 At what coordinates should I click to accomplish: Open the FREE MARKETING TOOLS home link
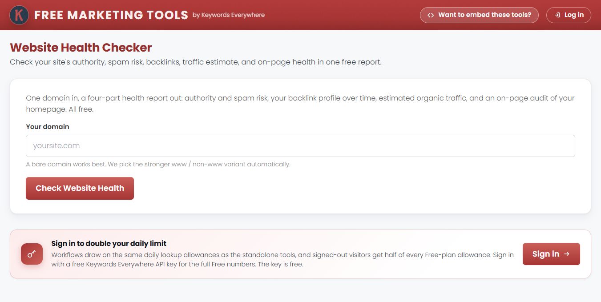[x=111, y=15]
